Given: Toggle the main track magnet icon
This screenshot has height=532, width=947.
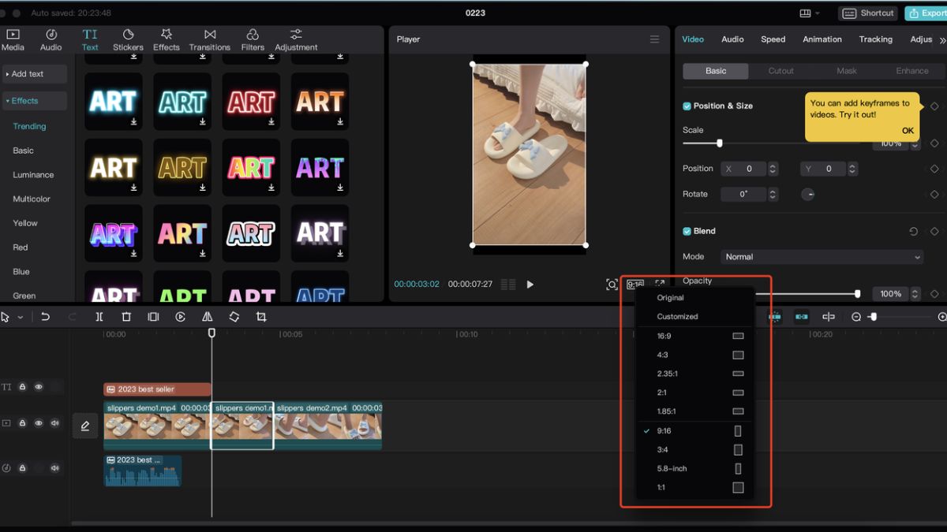Looking at the screenshot, I should (x=775, y=317).
